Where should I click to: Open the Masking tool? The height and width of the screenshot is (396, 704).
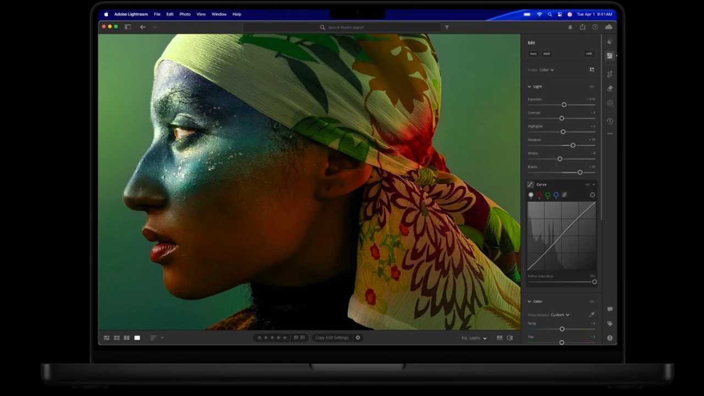tap(609, 103)
